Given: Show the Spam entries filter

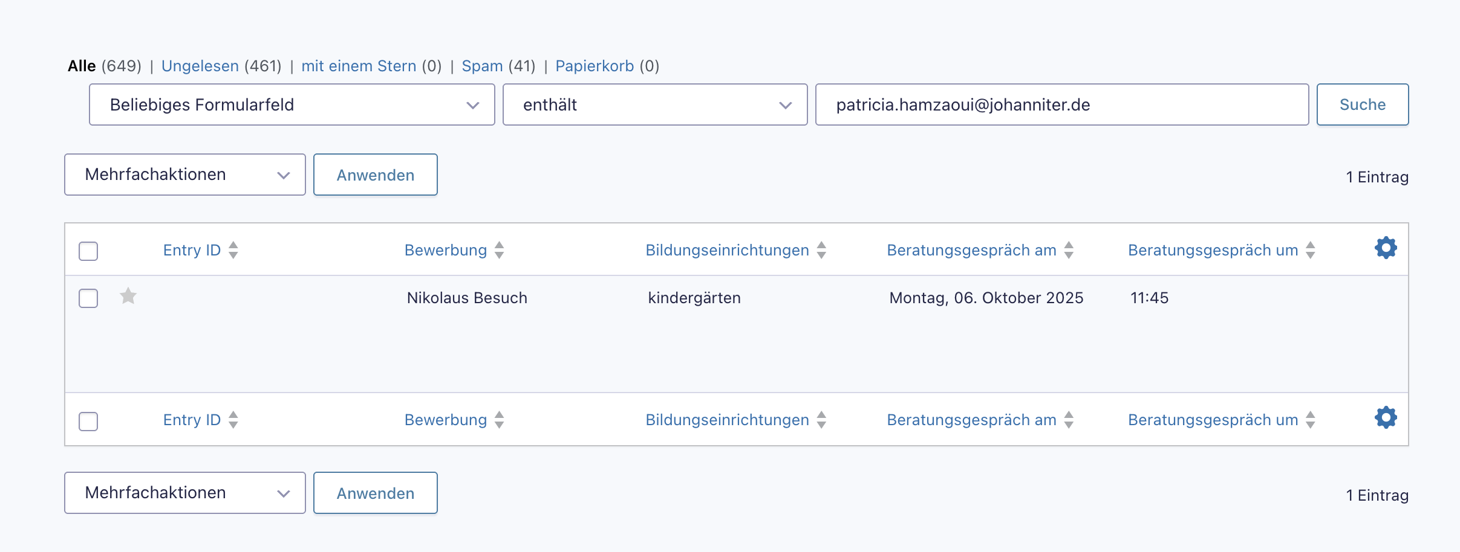Looking at the screenshot, I should coord(482,66).
